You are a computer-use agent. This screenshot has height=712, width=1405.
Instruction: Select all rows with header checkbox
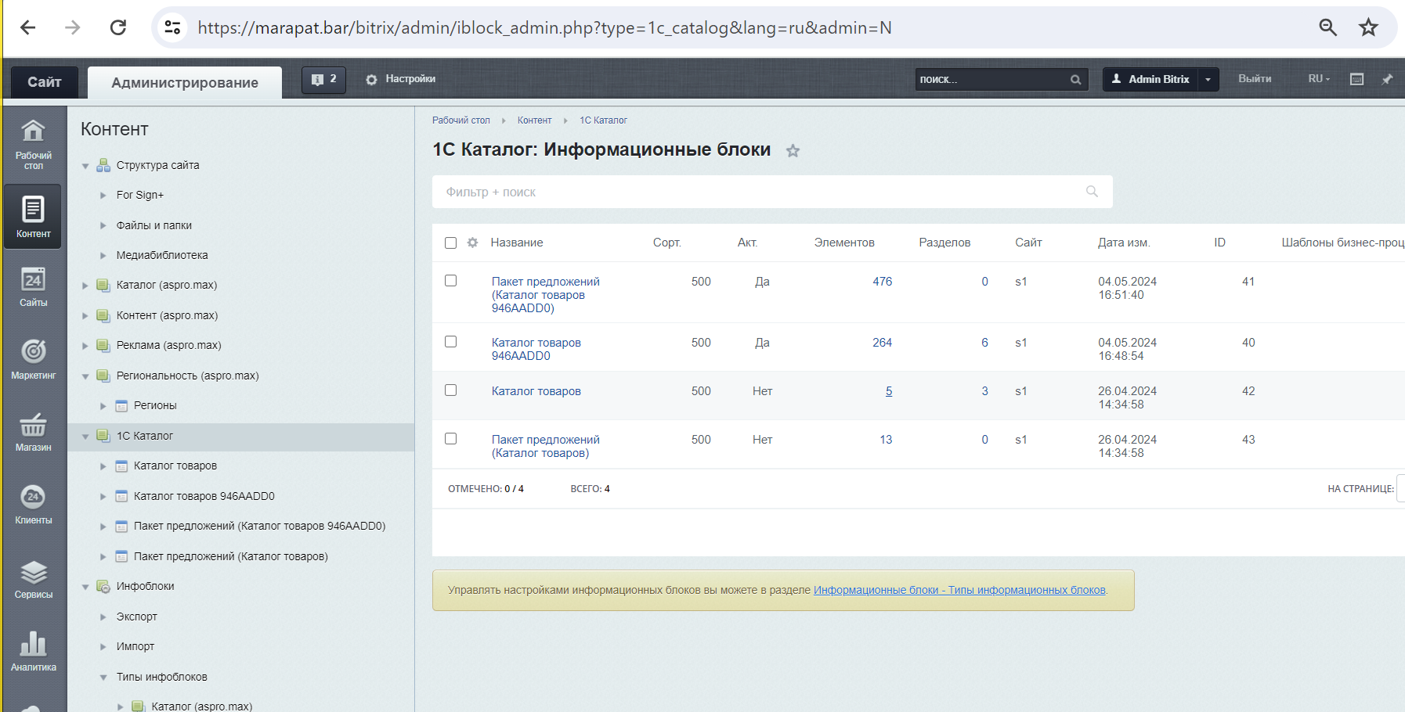450,243
